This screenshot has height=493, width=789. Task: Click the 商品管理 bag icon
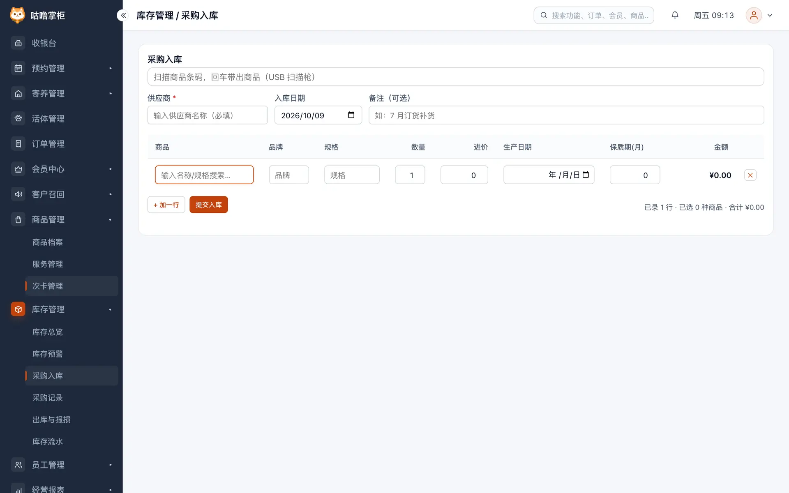pos(18,220)
